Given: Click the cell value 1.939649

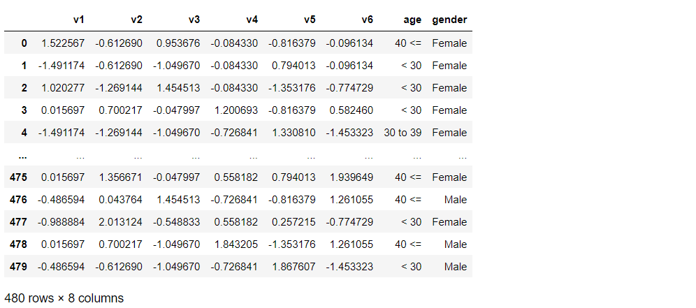Looking at the screenshot, I should pyautogui.click(x=351, y=177).
